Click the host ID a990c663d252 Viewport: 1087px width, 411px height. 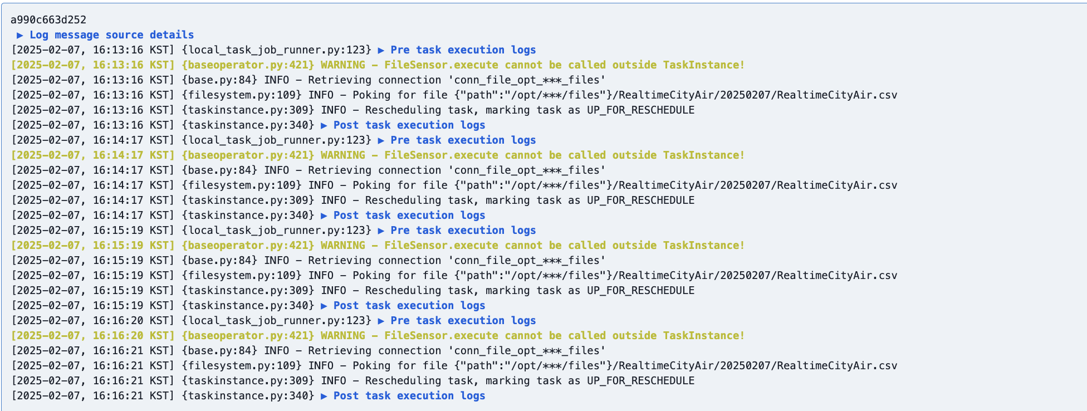coord(48,20)
